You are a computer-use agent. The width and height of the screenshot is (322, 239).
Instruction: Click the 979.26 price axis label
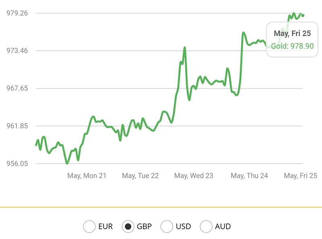click(17, 13)
